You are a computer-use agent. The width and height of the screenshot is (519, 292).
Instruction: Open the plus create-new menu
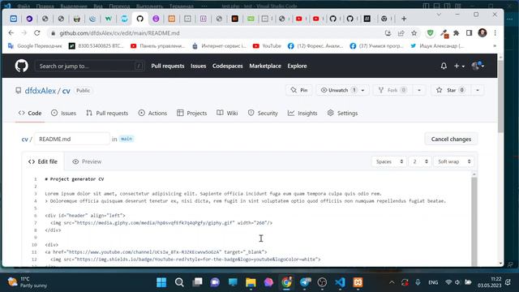click(459, 66)
